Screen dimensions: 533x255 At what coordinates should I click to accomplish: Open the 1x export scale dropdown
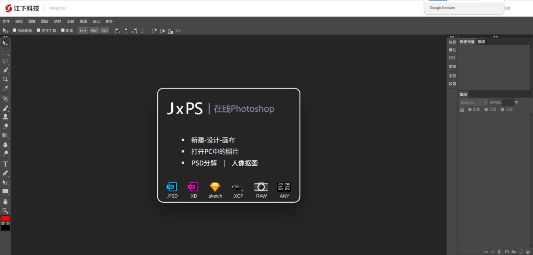pos(83,30)
